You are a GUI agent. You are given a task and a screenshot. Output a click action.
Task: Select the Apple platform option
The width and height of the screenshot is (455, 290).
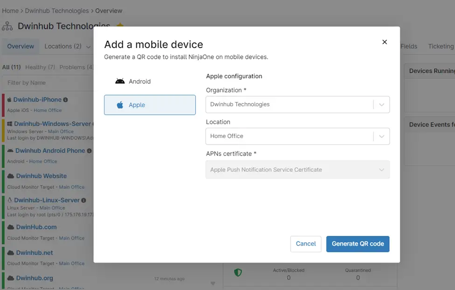click(x=150, y=105)
